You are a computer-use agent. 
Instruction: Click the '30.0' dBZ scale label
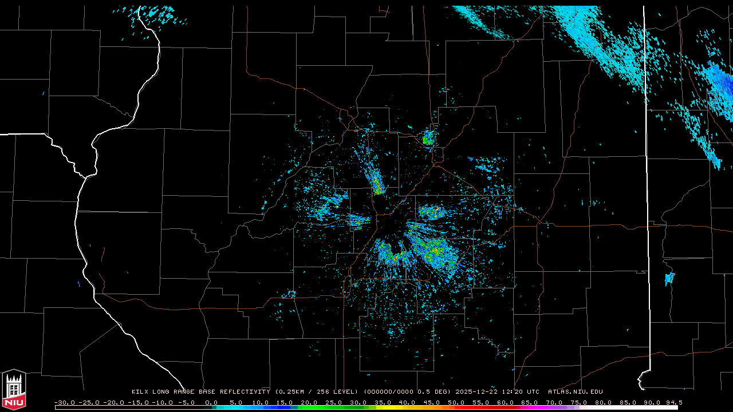click(358, 402)
